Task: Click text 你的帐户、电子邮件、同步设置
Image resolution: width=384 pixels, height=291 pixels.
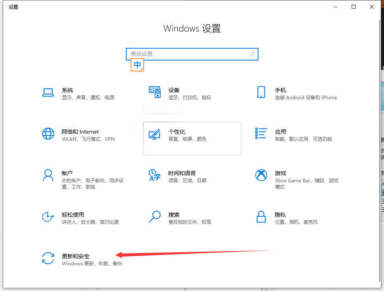Action: pos(93,184)
